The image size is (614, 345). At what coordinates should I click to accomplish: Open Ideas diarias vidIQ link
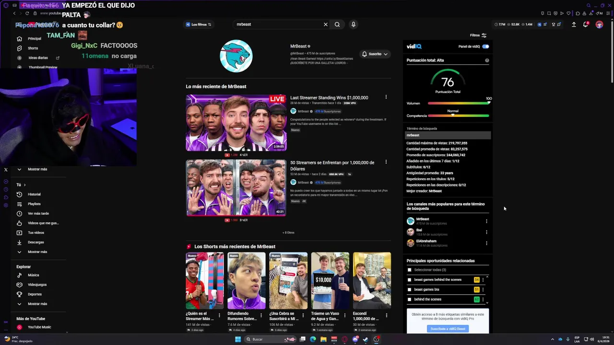click(38, 57)
